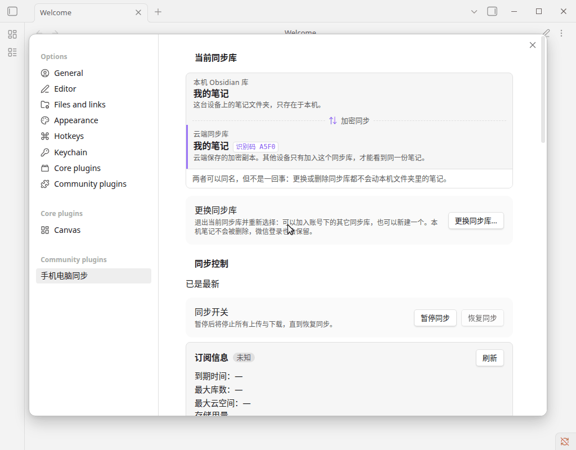
Task: Click the Community plugins puzzle icon
Action: point(45,184)
